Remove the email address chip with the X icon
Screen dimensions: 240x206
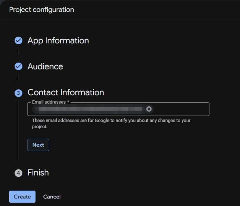(x=149, y=109)
